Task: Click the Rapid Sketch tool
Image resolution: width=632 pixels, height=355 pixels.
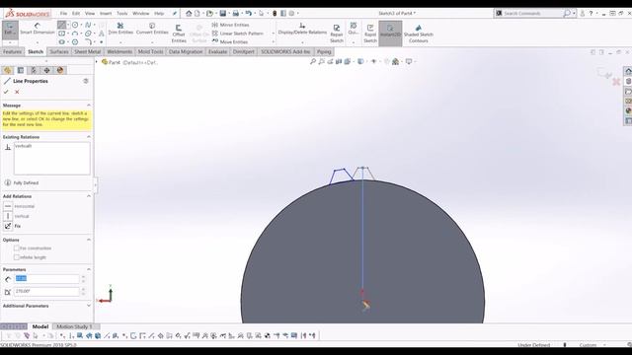Action: 370,34
